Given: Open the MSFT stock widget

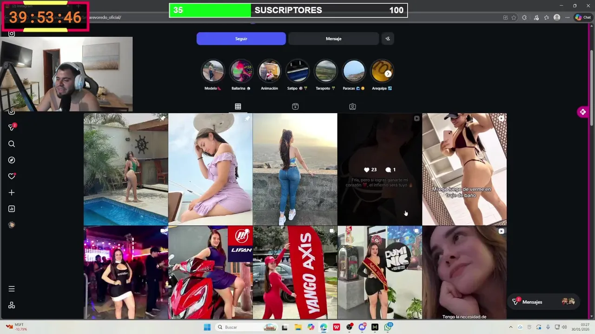Looking at the screenshot, I should (16, 327).
